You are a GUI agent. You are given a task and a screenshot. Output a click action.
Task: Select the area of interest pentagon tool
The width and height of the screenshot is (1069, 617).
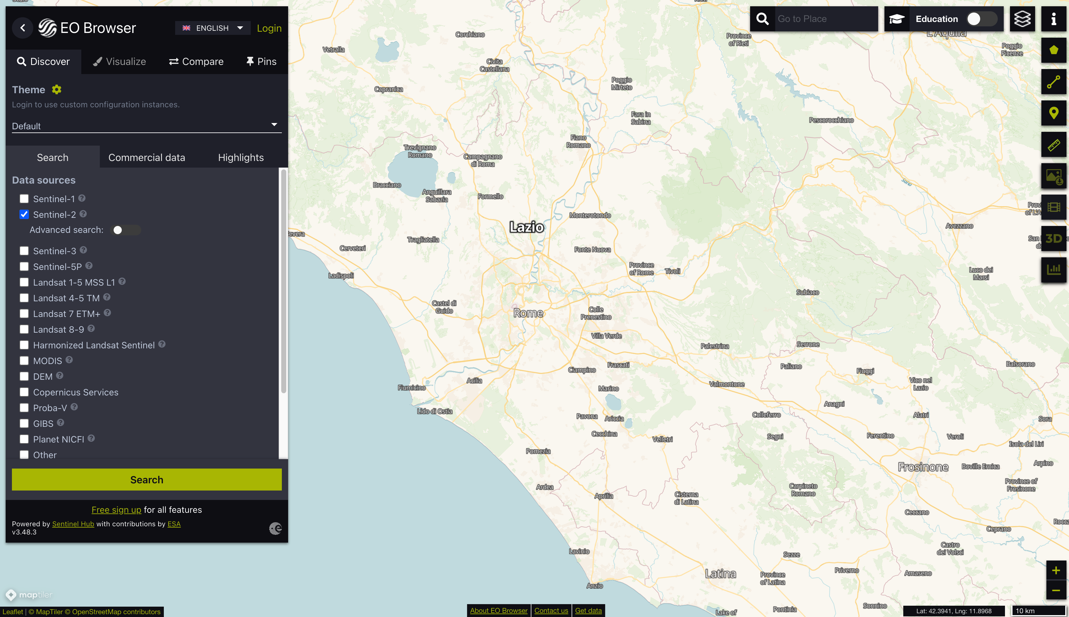click(1054, 51)
